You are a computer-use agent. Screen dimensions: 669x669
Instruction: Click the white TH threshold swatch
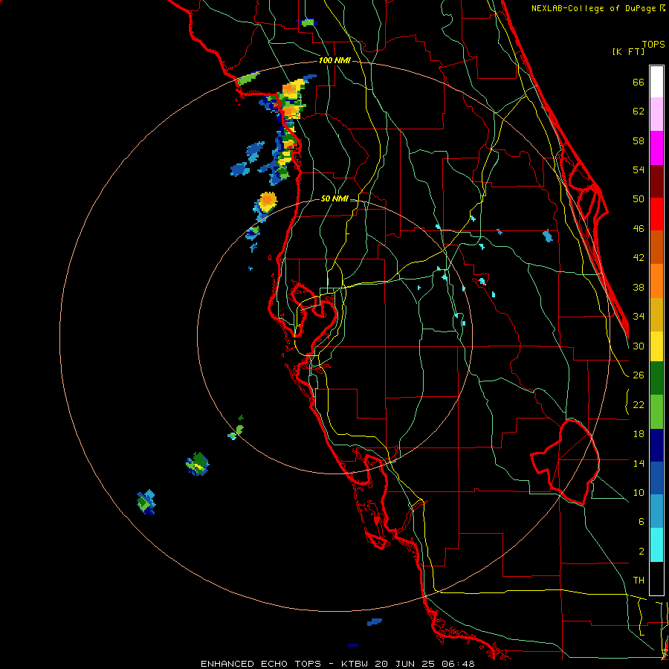[656, 578]
